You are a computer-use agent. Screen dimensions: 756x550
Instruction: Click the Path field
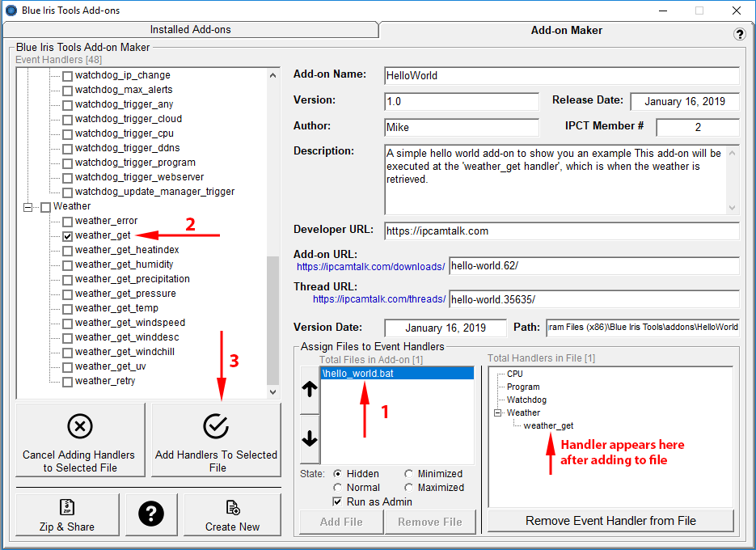[x=643, y=328]
